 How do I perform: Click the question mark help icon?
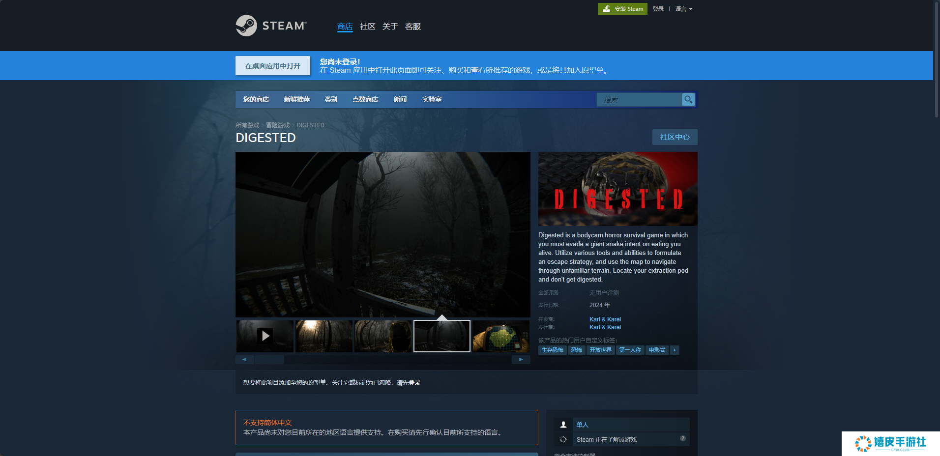pyautogui.click(x=682, y=438)
